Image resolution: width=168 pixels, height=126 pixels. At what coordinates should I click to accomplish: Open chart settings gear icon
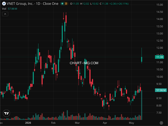161,123
